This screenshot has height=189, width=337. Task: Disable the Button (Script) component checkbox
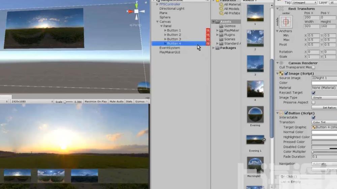[x=286, y=113]
